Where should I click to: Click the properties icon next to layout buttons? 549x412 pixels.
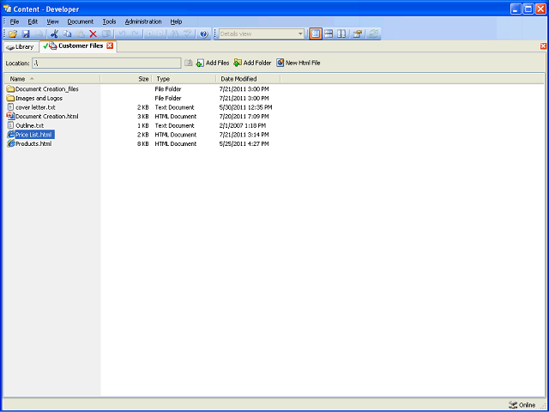[358, 34]
